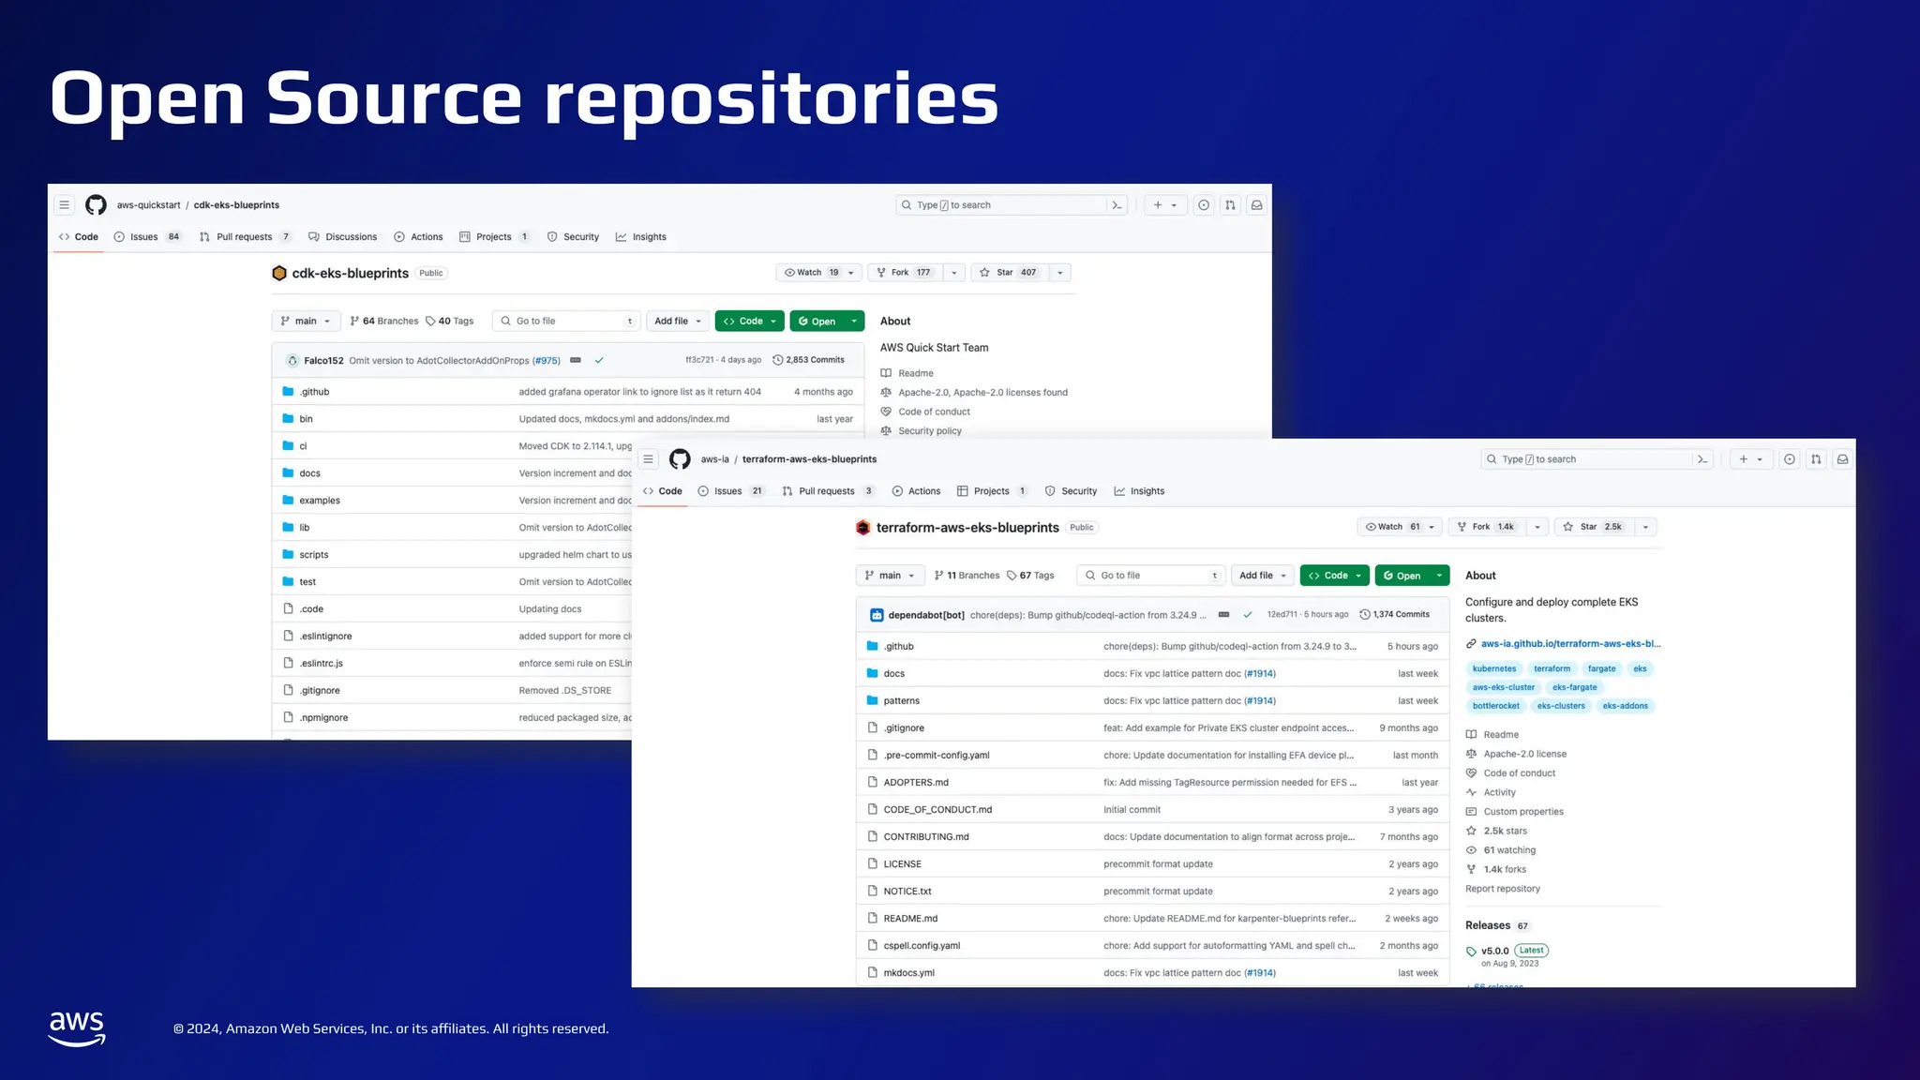The image size is (1920, 1080).
Task: Open hamburger menu in cdk-eks-blueprints window
Action: click(64, 205)
